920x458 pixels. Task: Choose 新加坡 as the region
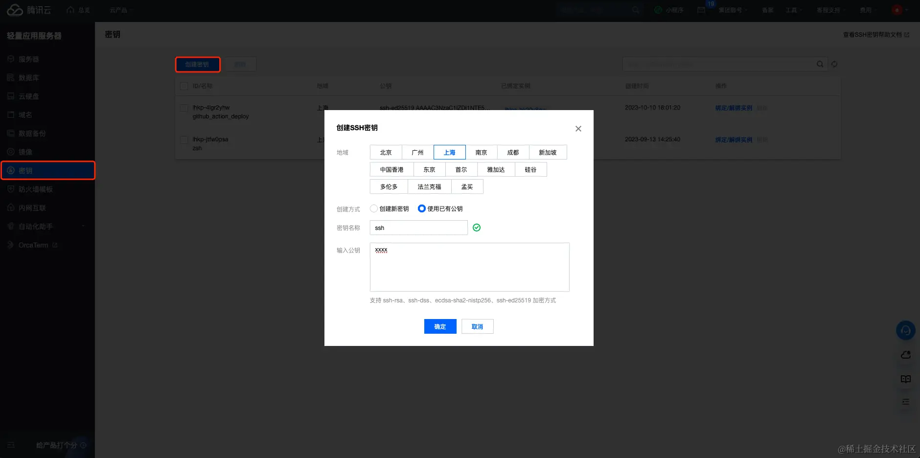click(548, 152)
